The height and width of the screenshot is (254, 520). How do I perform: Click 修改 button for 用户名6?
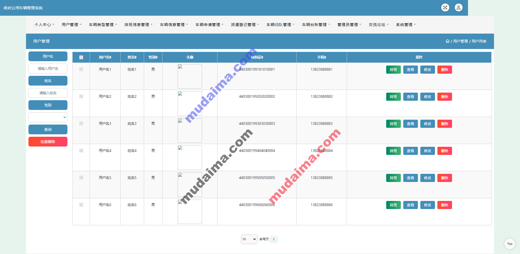coord(427,205)
